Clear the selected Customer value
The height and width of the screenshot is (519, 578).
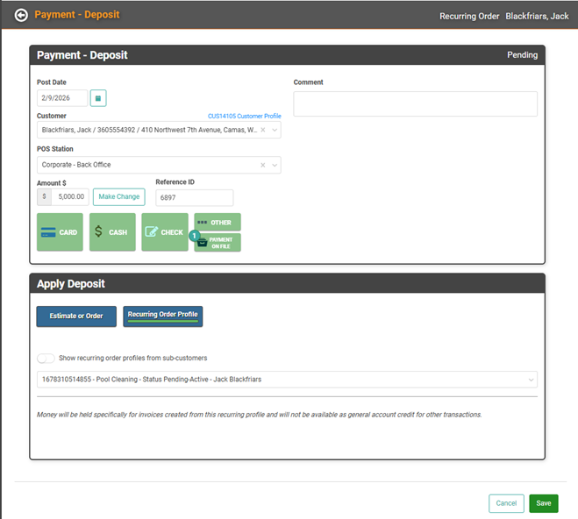tap(263, 130)
